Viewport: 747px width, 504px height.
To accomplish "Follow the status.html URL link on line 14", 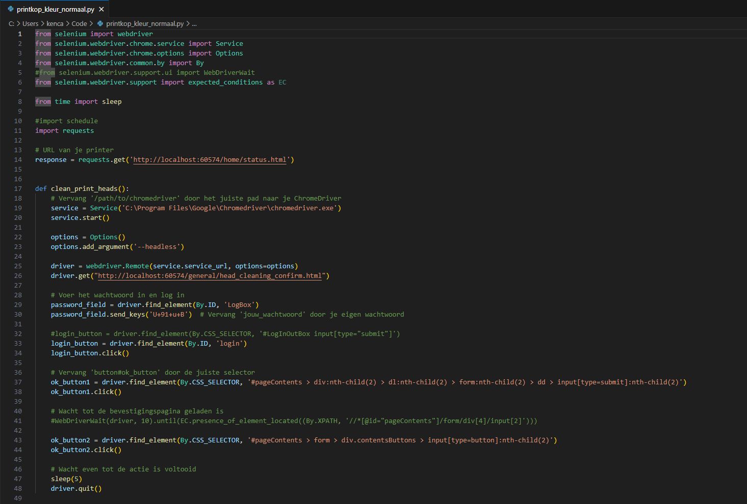I will pos(210,160).
